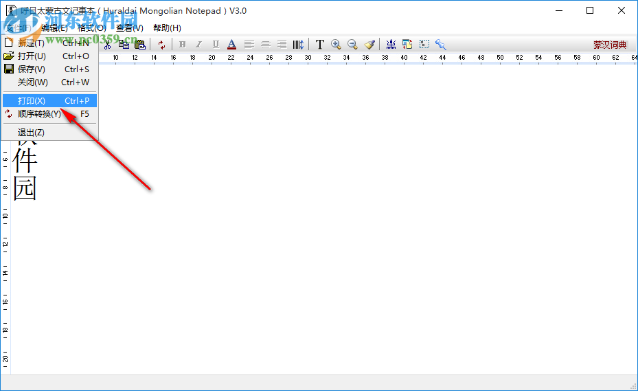This screenshot has height=391, width=638.
Task: Open the 格式(O) menu
Action: tap(92, 27)
